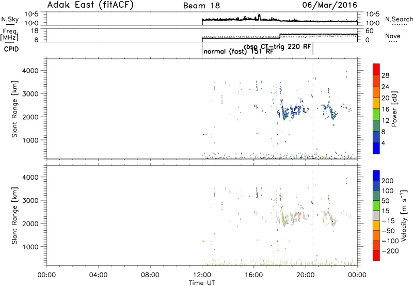The width and height of the screenshot is (413, 286).
Task: Click the dashed CPID change line in Power panel
Action: click(x=313, y=108)
